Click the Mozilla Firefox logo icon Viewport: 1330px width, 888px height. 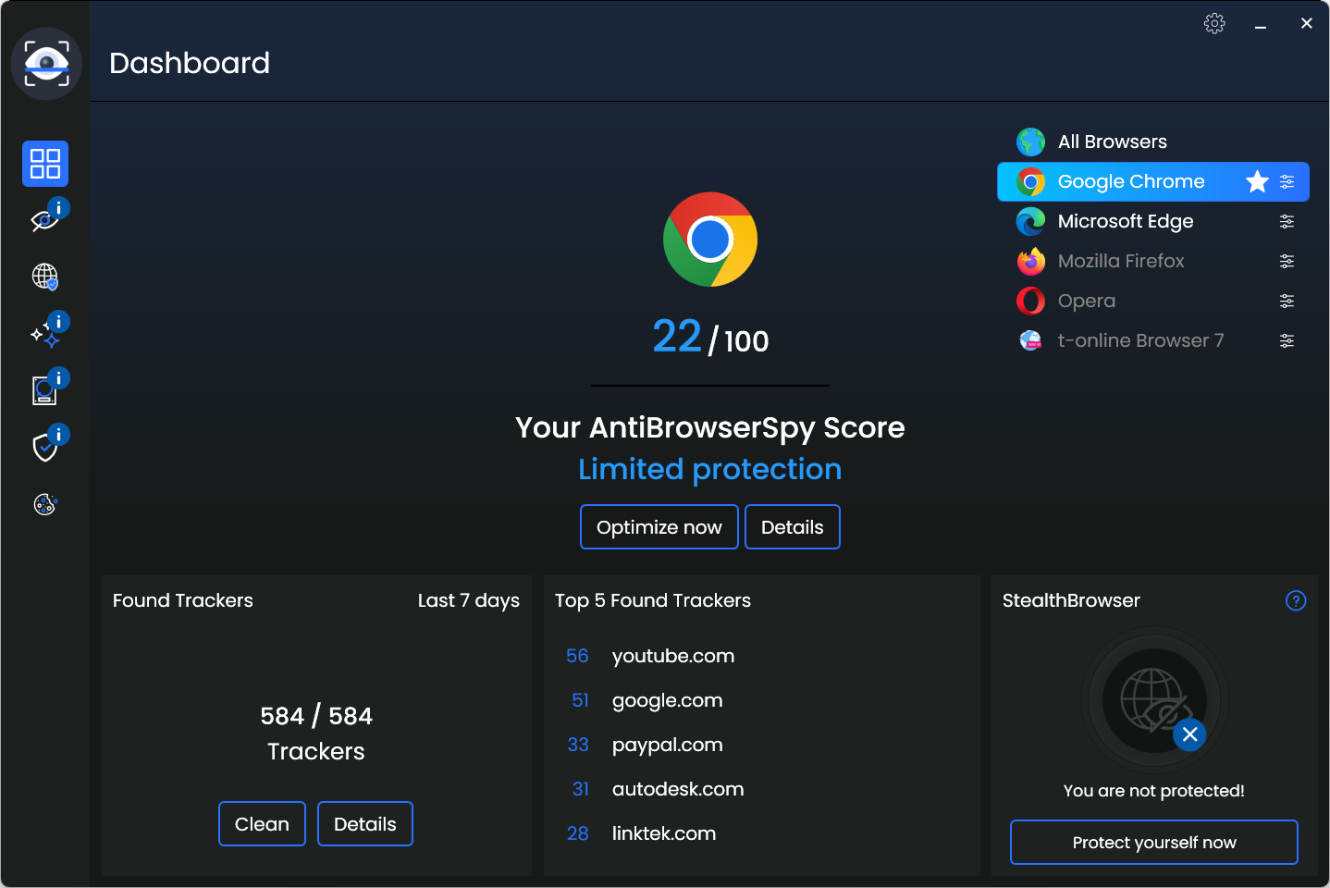point(1030,261)
